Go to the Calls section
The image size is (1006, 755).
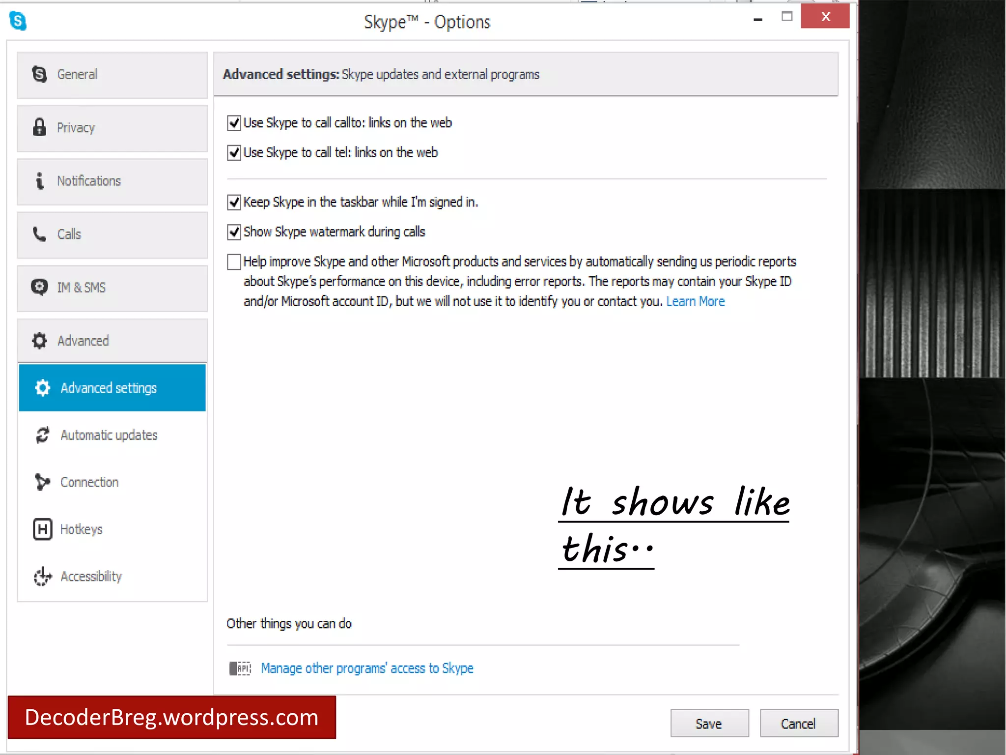(112, 235)
